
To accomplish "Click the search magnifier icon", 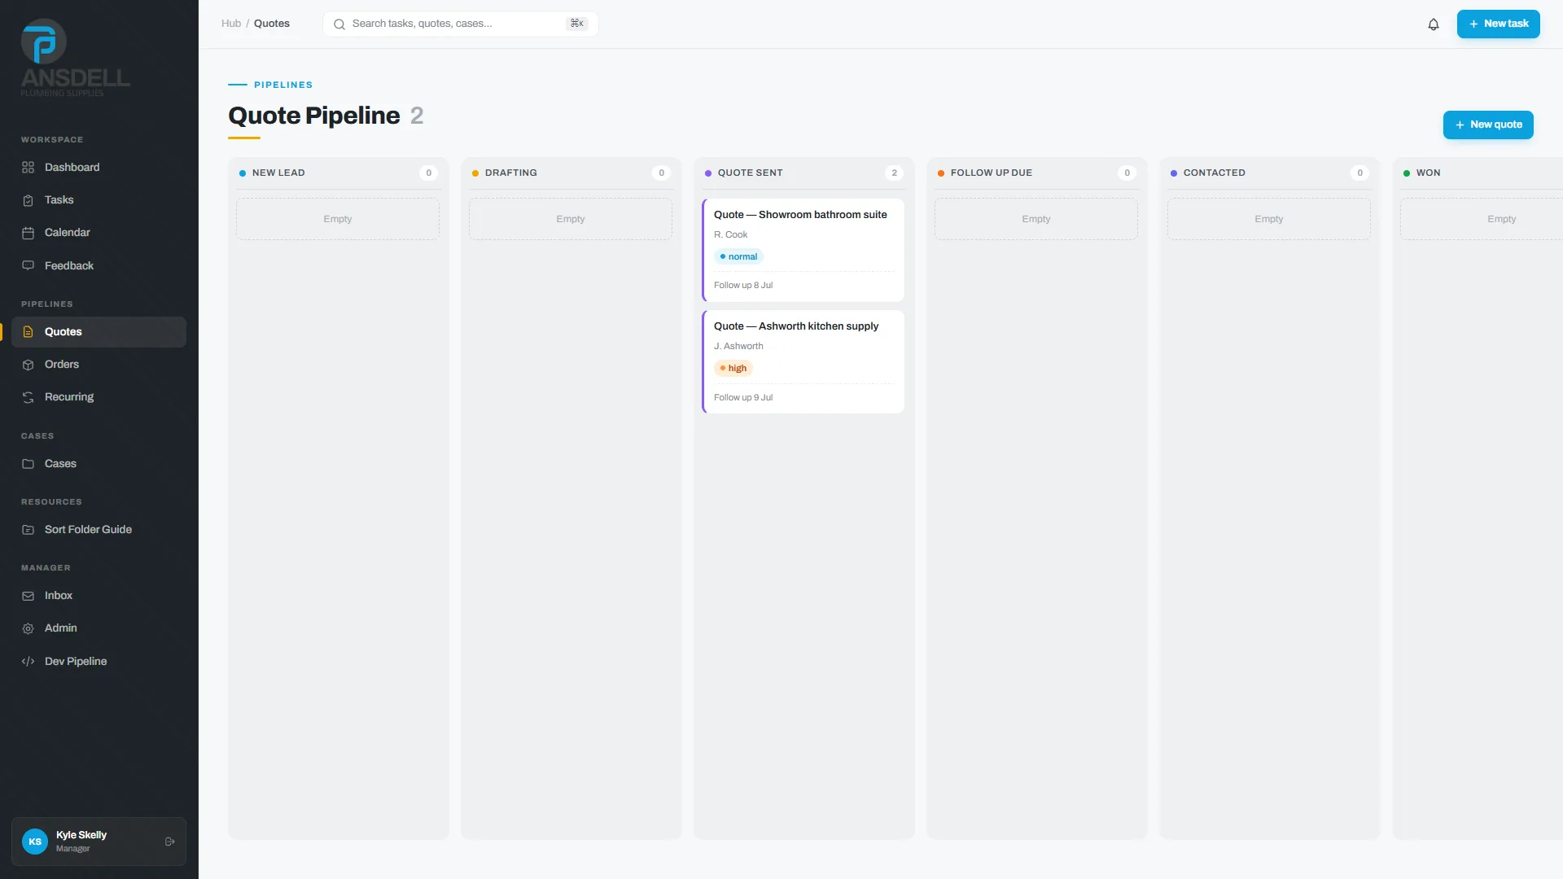I will point(339,24).
